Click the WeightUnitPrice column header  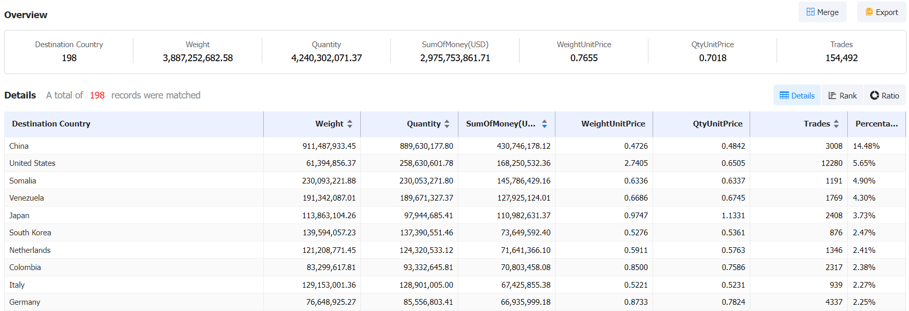pyautogui.click(x=613, y=124)
